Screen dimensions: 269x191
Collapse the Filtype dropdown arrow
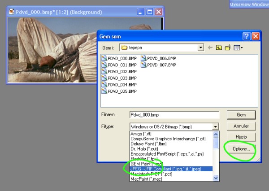(x=216, y=127)
